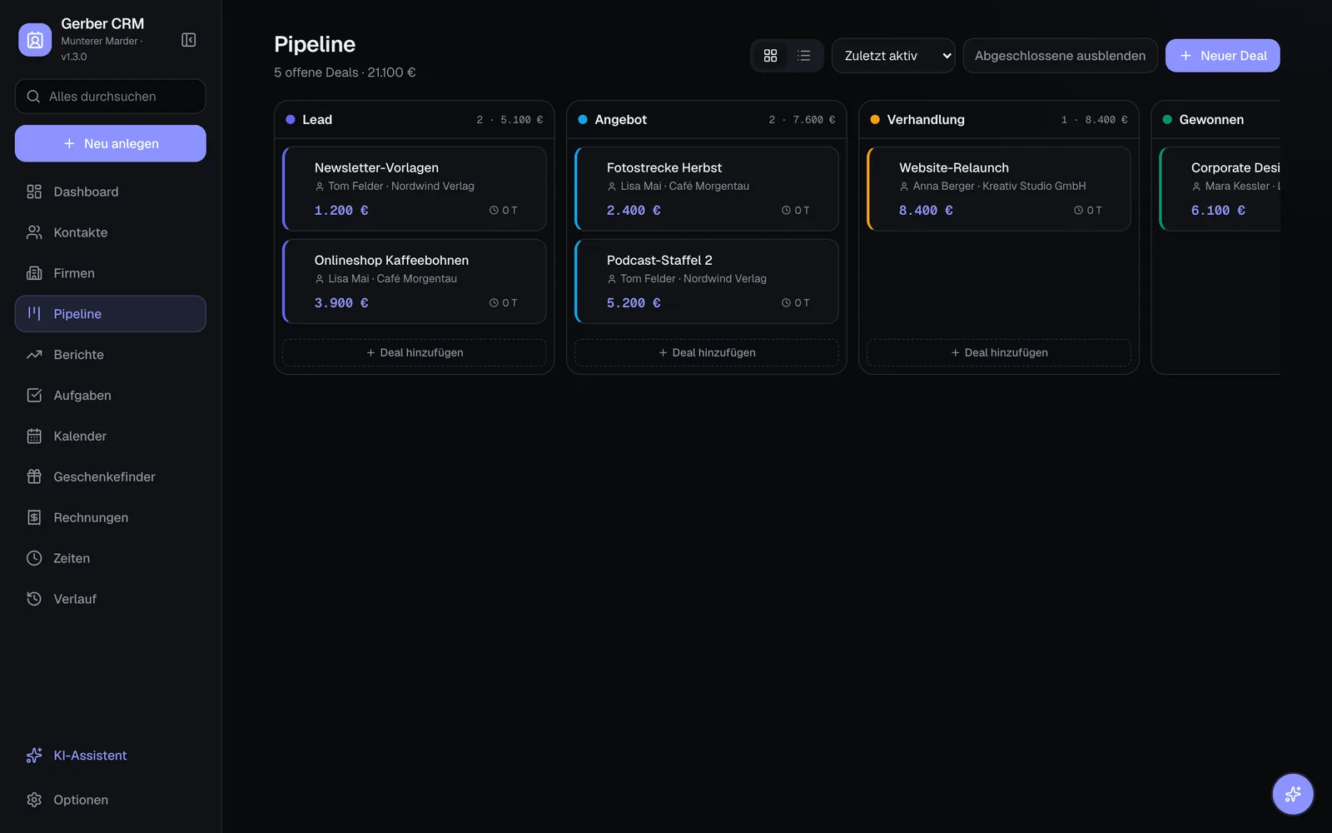The image size is (1332, 833).
Task: Click the Lead column purple dot
Action: coord(291,120)
